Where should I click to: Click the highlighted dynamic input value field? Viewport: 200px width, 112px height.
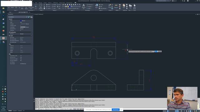click(156, 51)
